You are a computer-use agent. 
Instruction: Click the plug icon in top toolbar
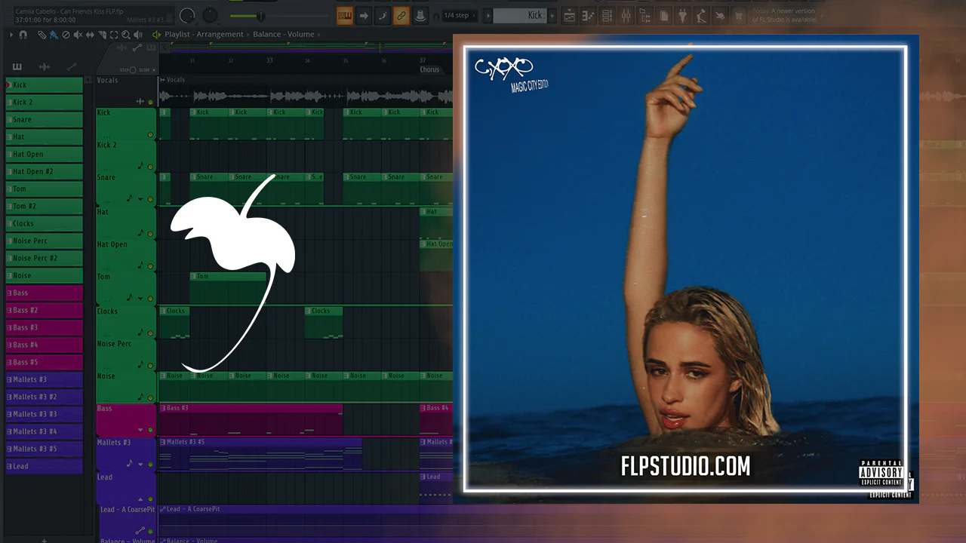(x=682, y=16)
